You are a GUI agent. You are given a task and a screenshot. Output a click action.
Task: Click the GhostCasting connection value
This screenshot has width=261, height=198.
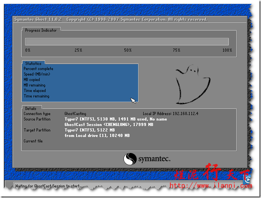tap(75, 114)
